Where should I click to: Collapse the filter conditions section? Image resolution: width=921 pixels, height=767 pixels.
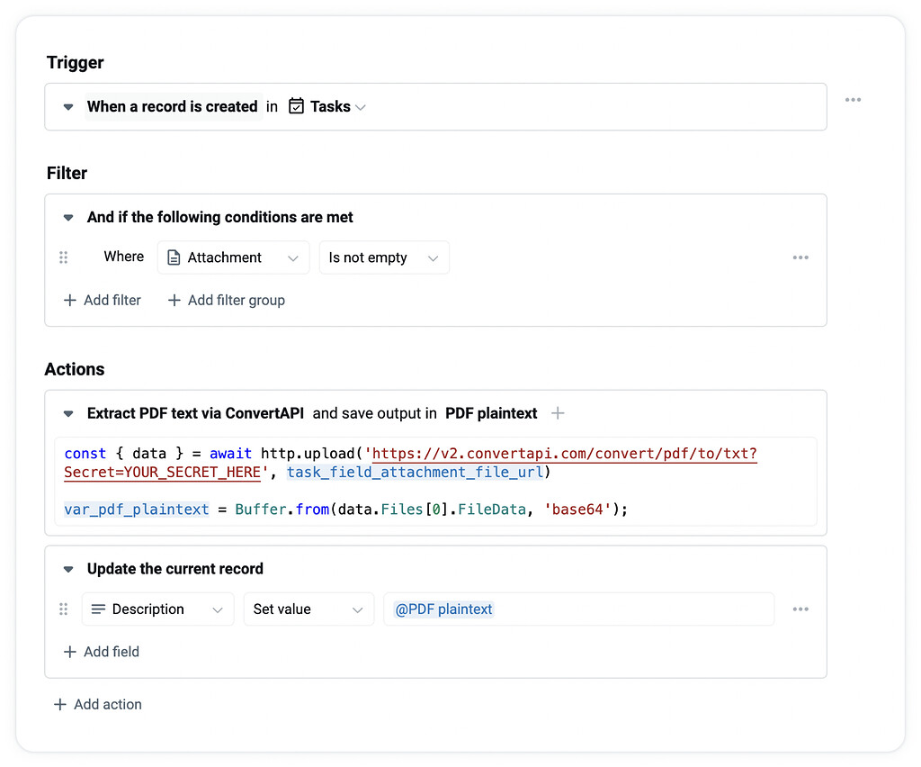tap(68, 217)
